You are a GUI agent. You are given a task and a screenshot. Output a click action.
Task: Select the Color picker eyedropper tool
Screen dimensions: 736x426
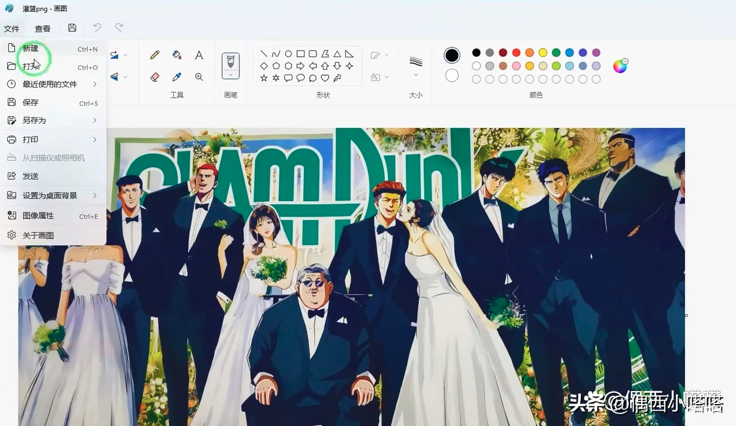click(x=177, y=77)
